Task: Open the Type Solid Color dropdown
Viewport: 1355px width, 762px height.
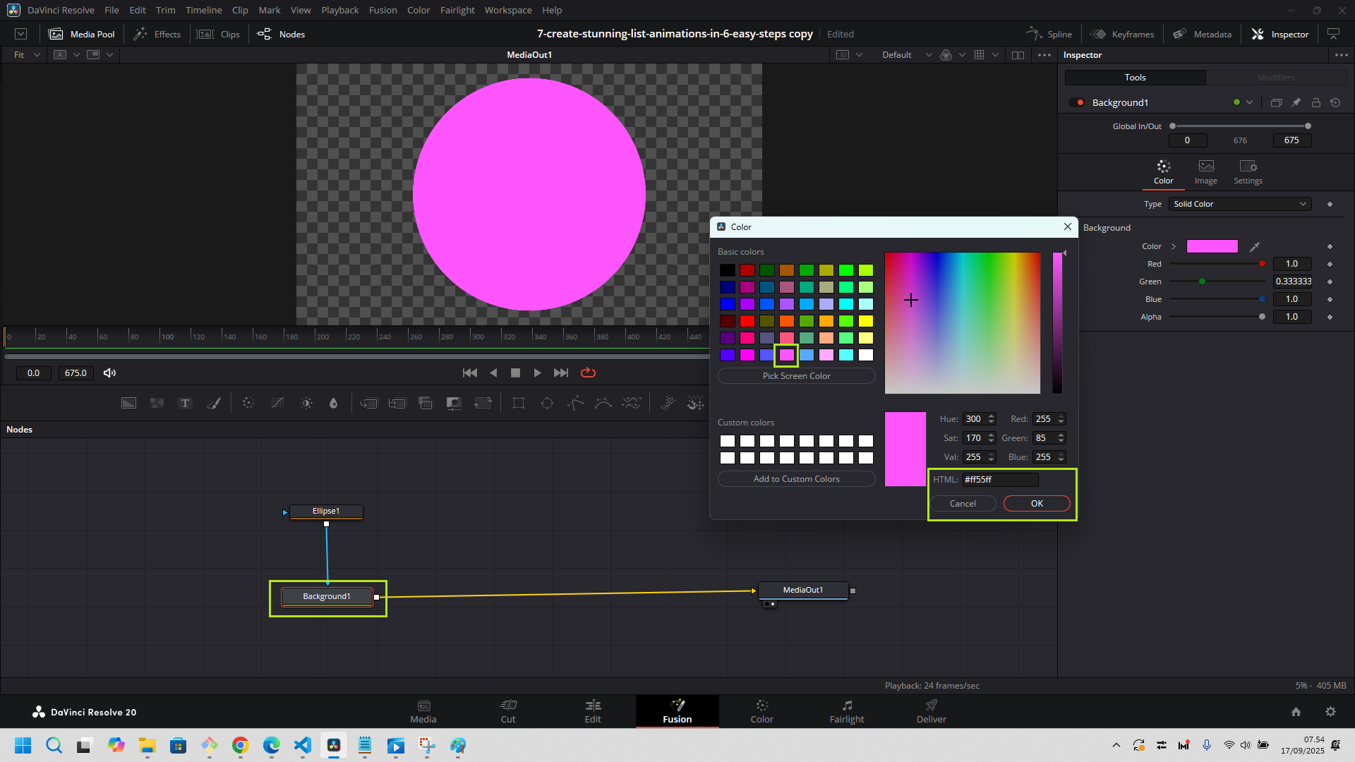Action: [x=1239, y=204]
